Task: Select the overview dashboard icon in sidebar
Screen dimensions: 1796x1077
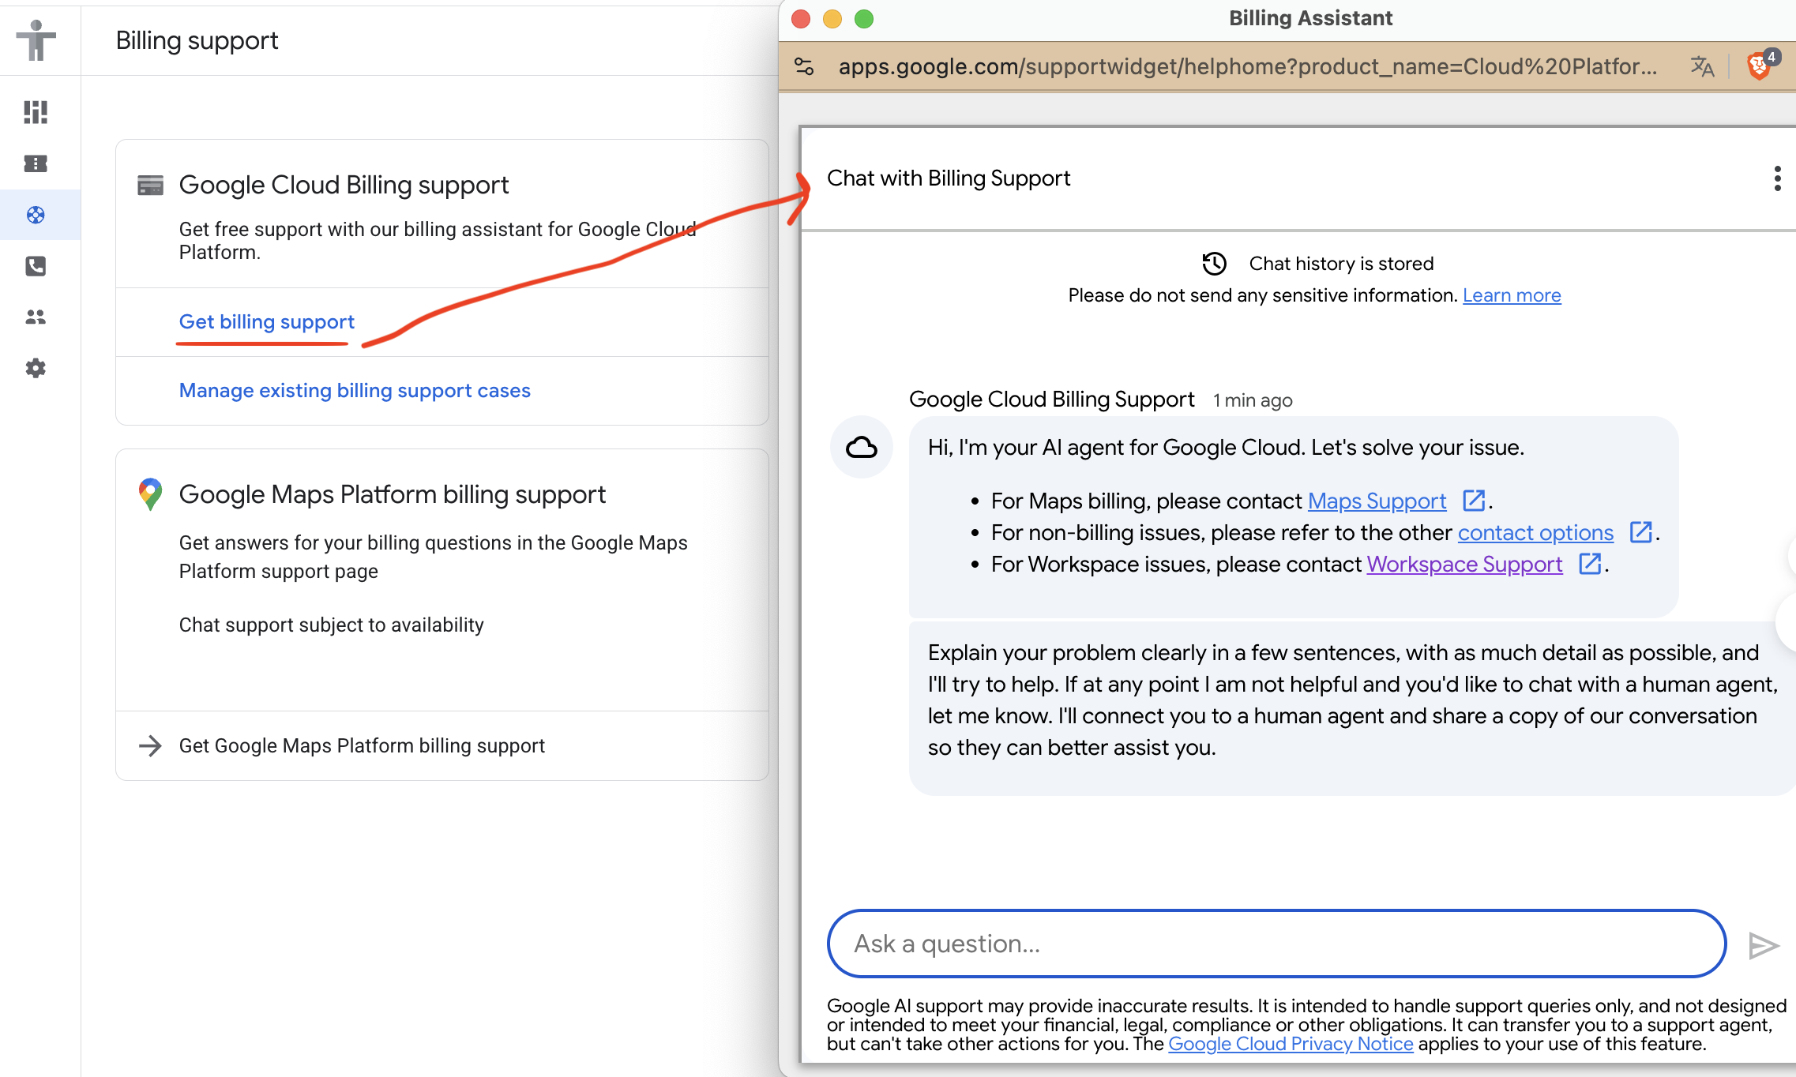Action: coord(36,112)
